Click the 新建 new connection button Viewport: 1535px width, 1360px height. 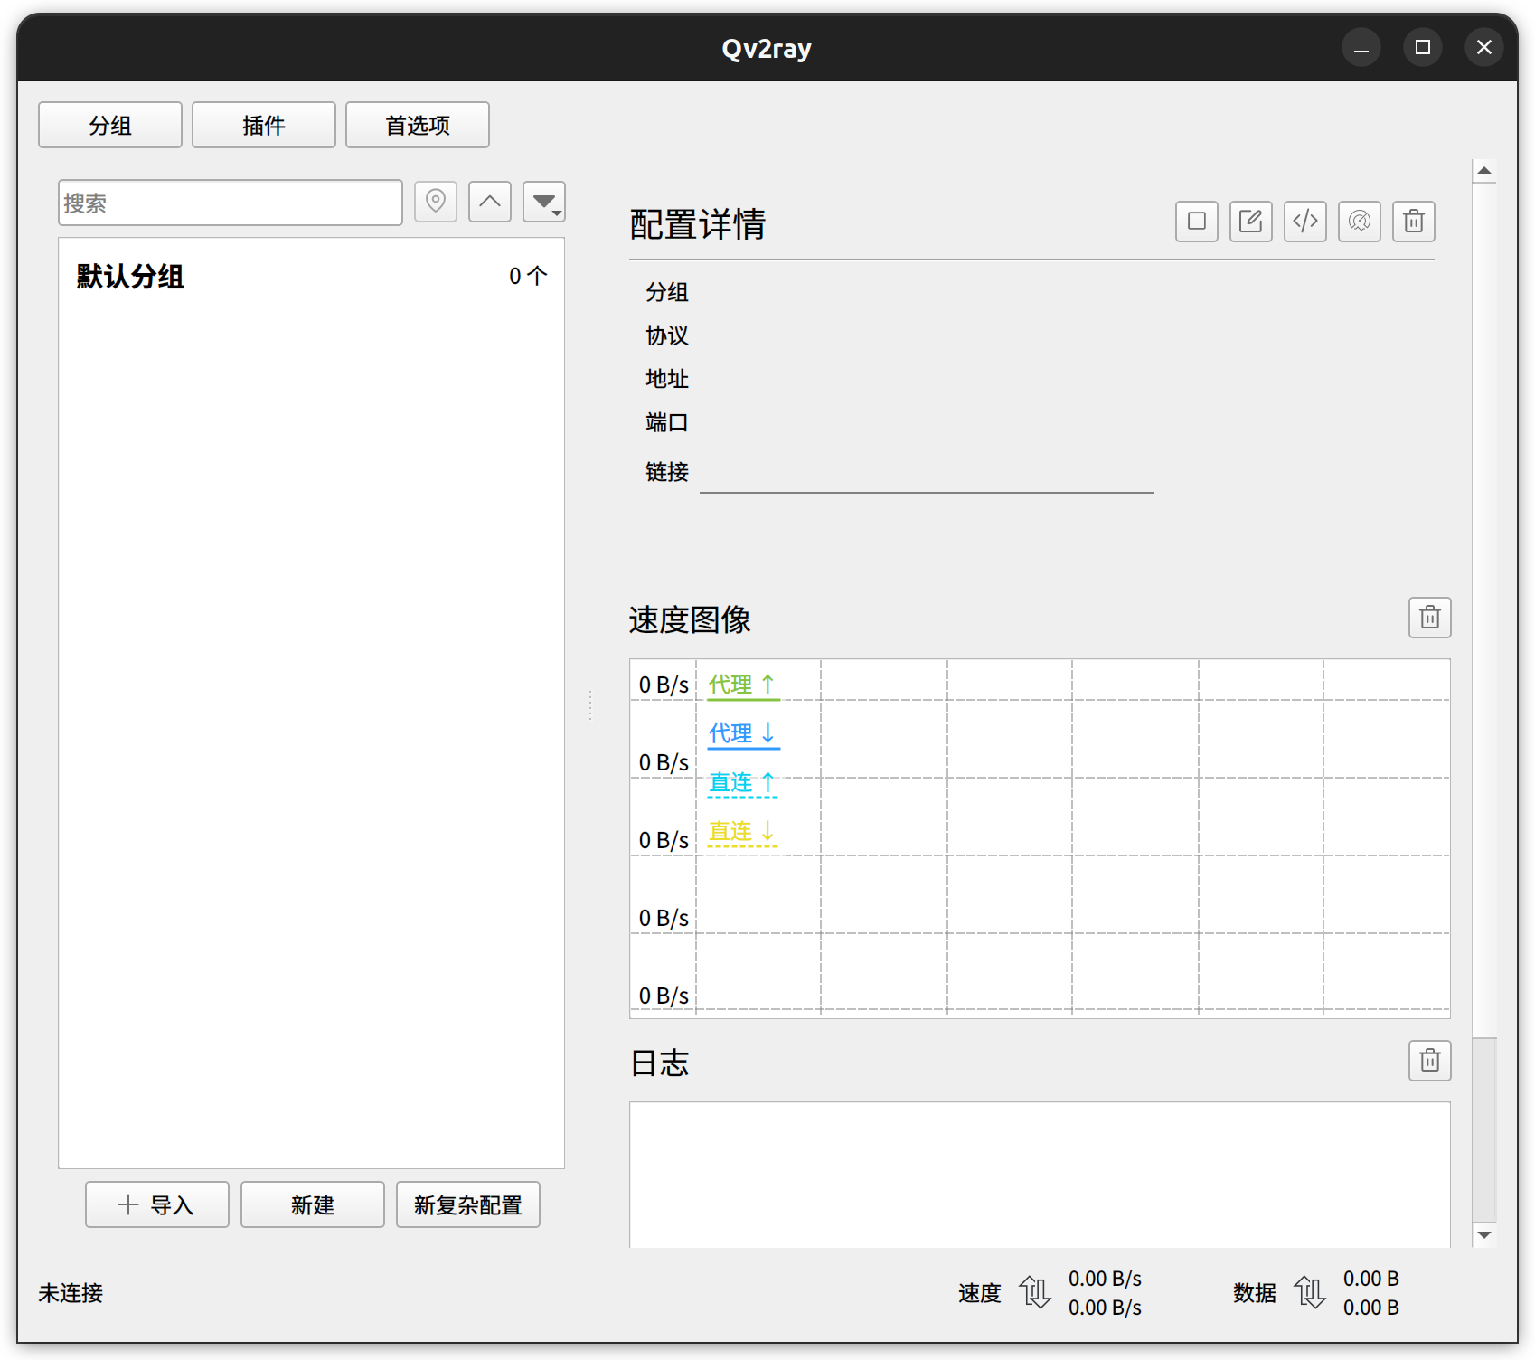pyautogui.click(x=313, y=1204)
